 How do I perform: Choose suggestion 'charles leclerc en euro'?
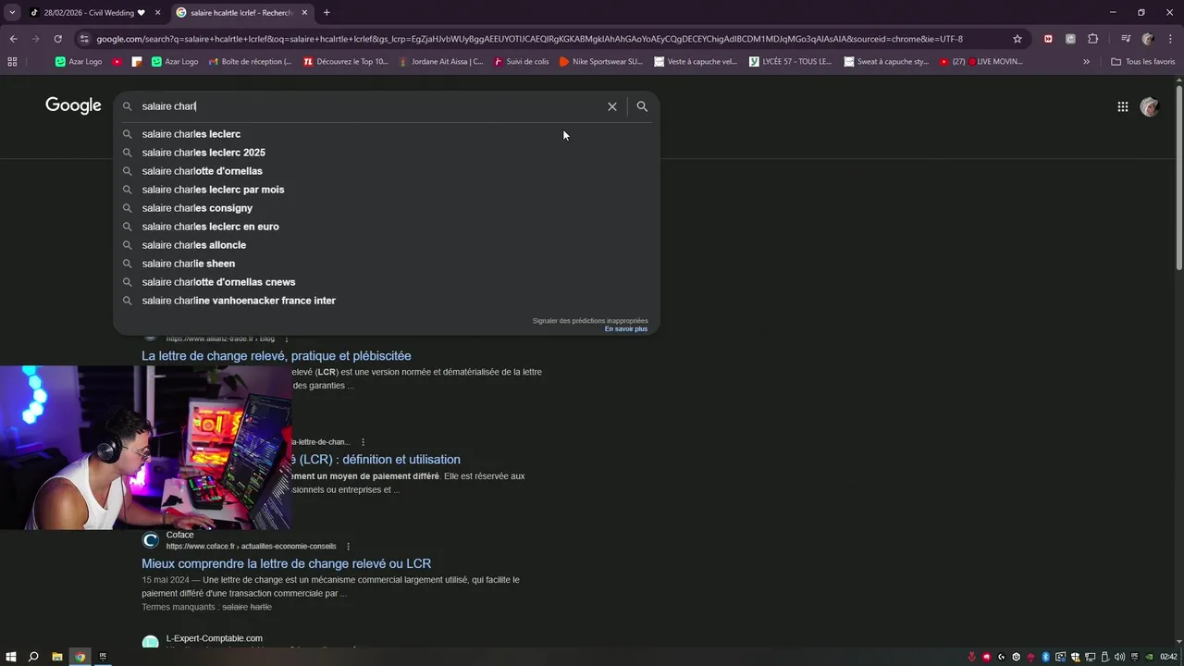[387, 227]
